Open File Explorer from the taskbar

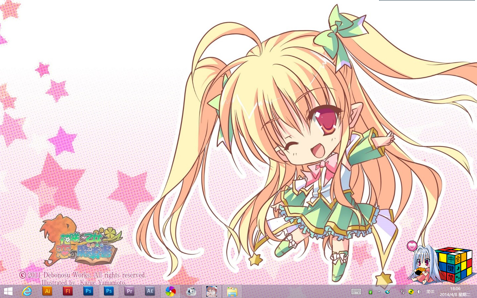point(232,291)
